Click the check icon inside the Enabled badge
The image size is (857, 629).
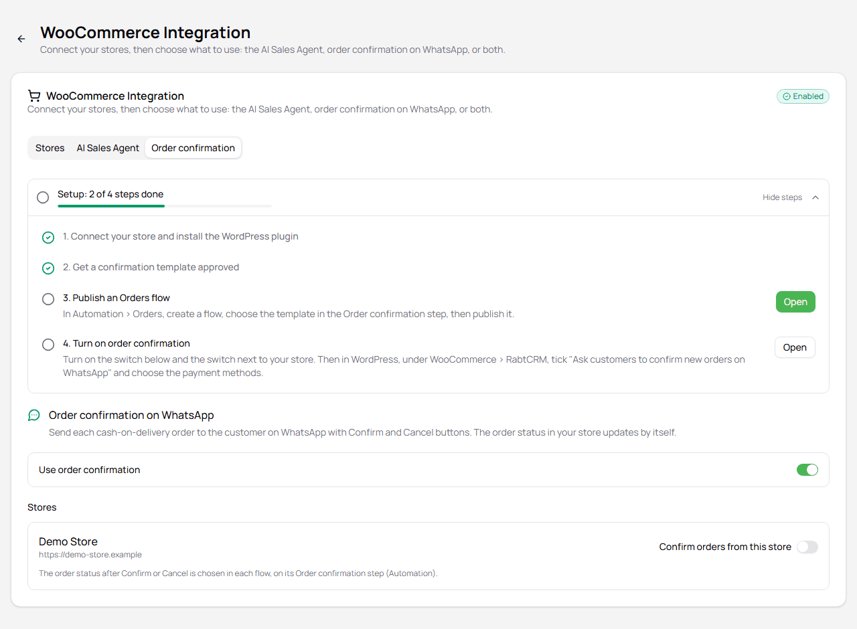click(x=787, y=96)
